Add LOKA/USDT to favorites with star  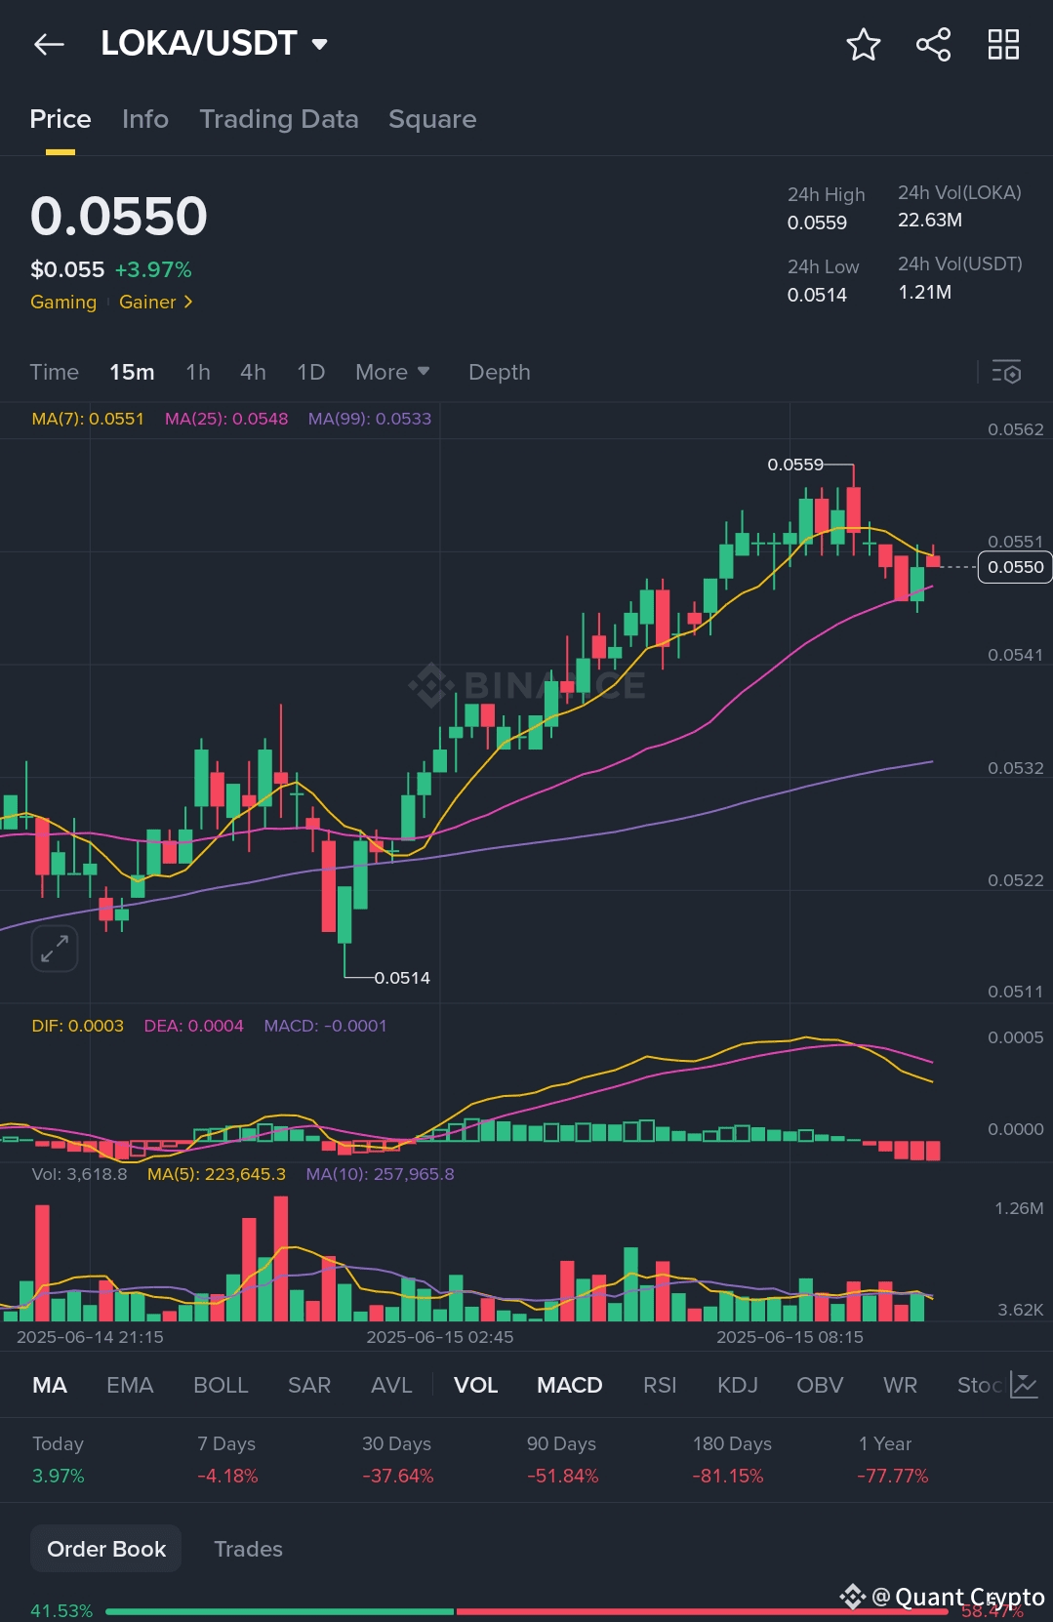pyautogui.click(x=863, y=44)
